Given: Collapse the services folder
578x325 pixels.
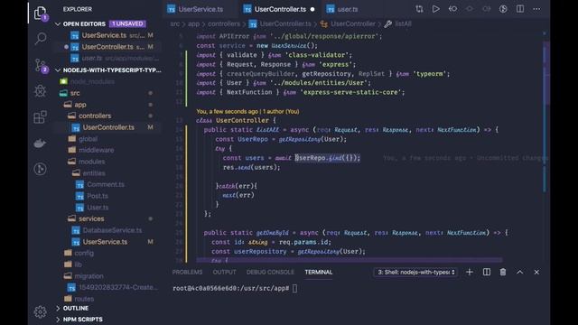Looking at the screenshot, I should pos(91,218).
